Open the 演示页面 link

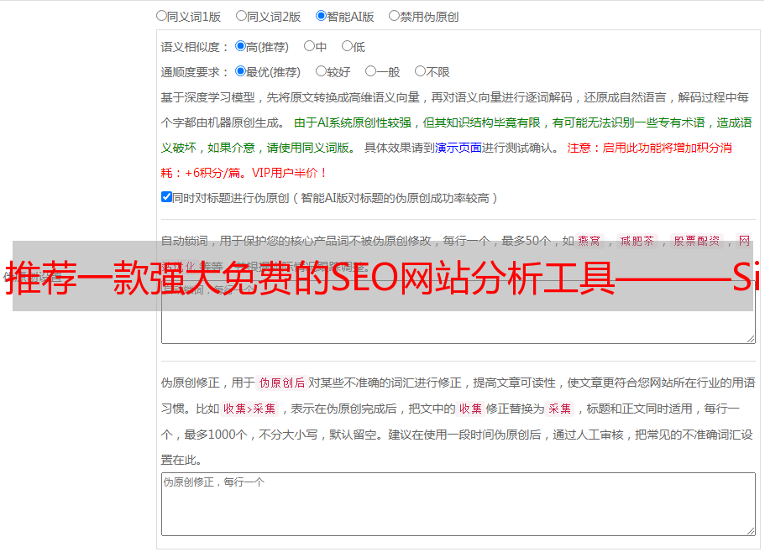coord(458,148)
